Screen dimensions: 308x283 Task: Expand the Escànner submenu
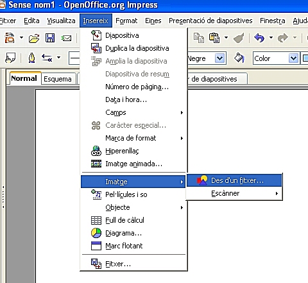click(234, 193)
